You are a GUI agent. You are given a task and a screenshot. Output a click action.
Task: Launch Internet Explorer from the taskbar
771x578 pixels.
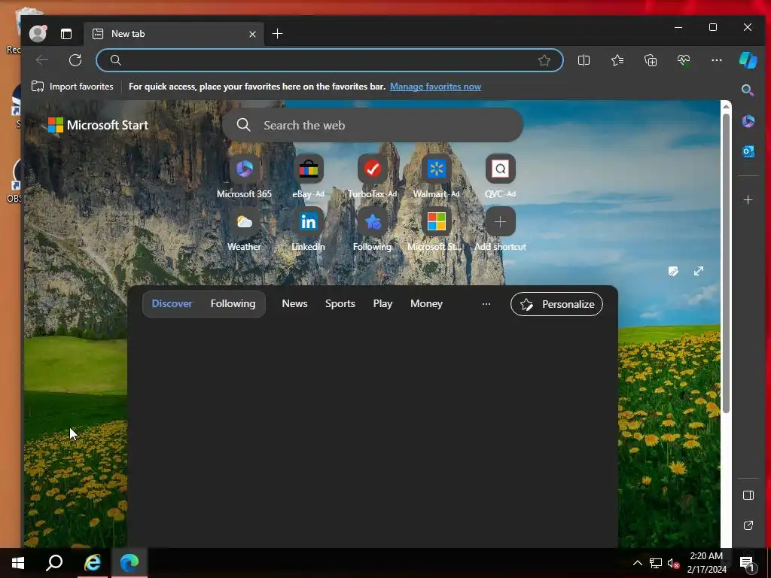pyautogui.click(x=93, y=563)
